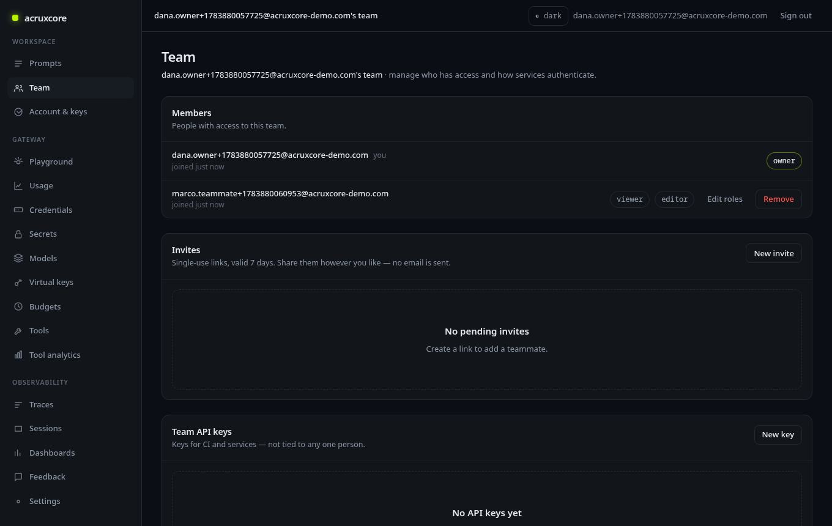Click the Models layers icon

18,259
